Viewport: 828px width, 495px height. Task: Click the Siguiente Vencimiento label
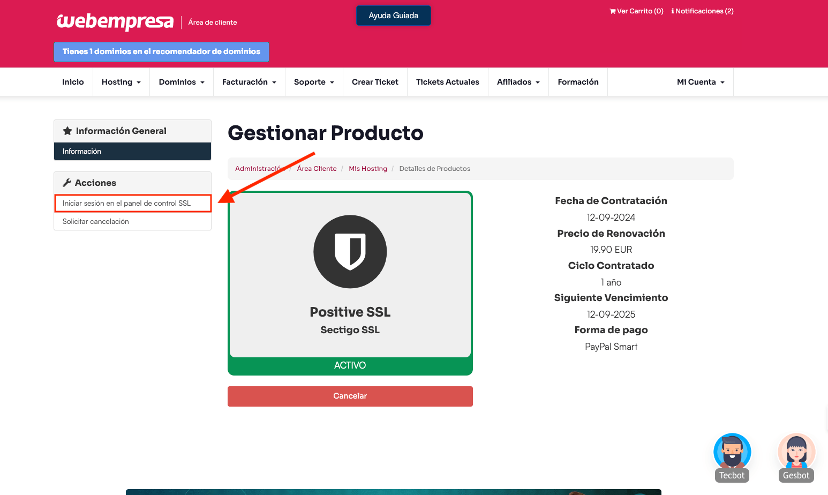coord(611,298)
